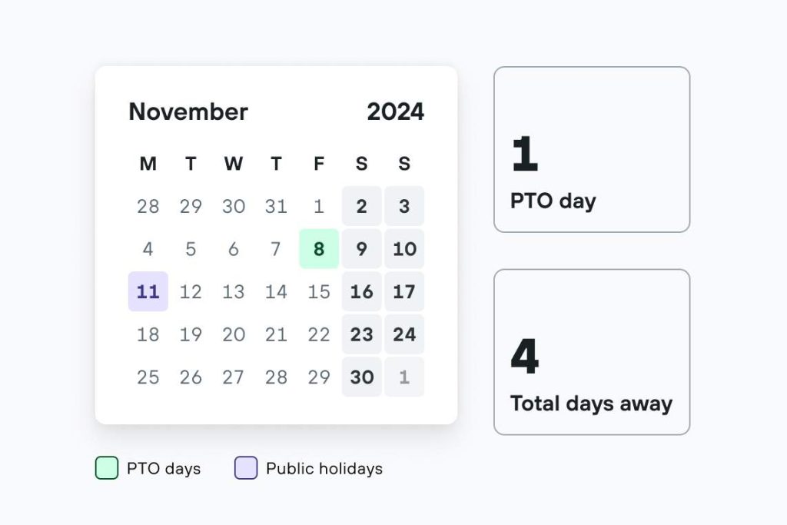Select November 8, the highlighted PTO day
The width and height of the screenshot is (787, 525).
pos(318,249)
